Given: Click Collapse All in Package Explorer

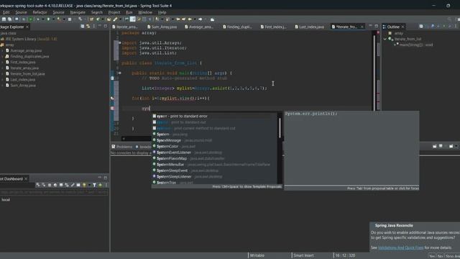Looking at the screenshot, I should point(83,27).
